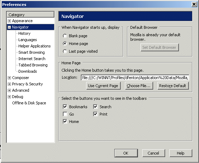199x163 pixels.
Task: Select Offline & Disk Space category
Action: coord(29,103)
